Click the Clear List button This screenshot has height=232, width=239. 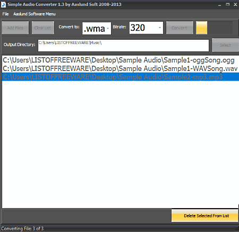pyautogui.click(x=43, y=28)
